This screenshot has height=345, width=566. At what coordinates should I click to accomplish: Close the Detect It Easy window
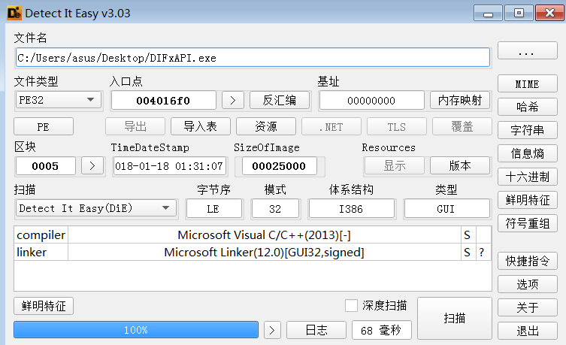click(x=549, y=14)
